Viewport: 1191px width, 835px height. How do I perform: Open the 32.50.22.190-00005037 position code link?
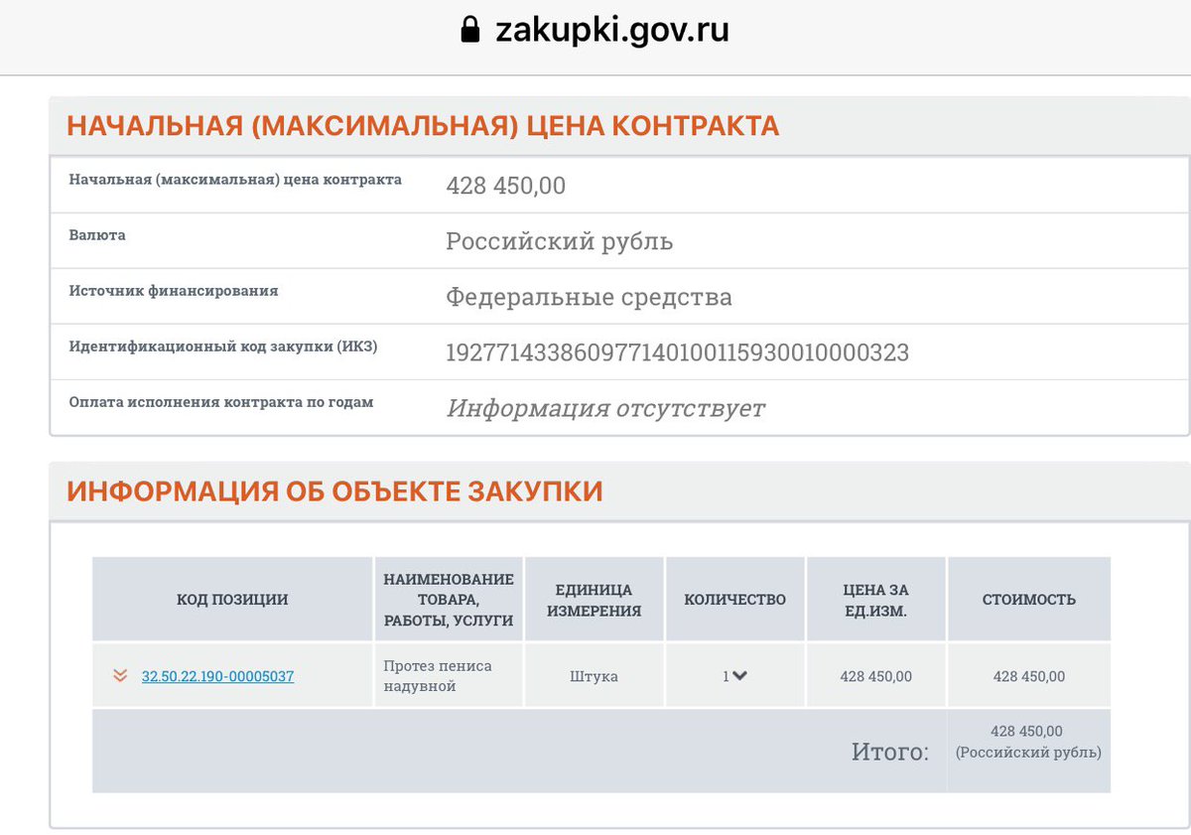coord(217,677)
